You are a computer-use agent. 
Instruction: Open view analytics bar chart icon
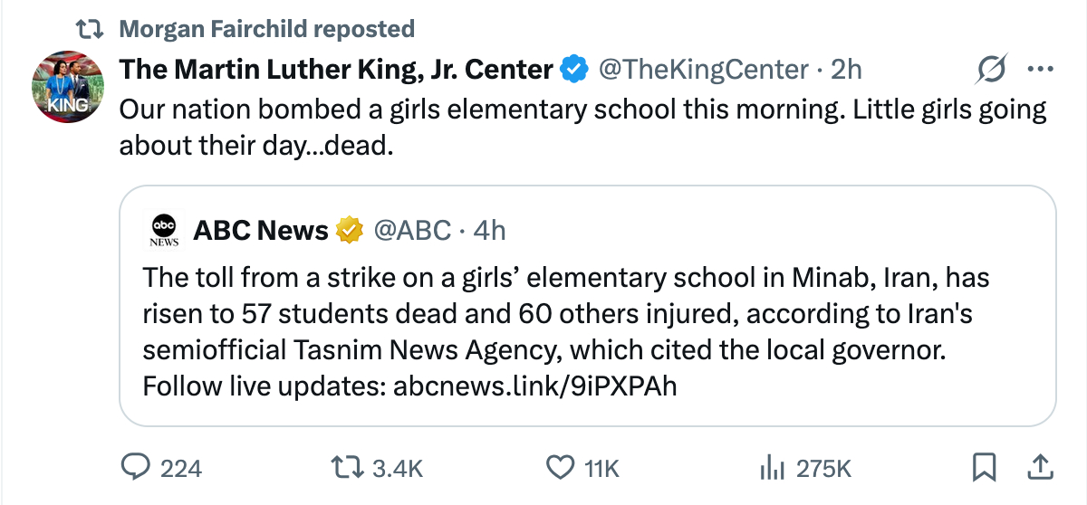[770, 467]
